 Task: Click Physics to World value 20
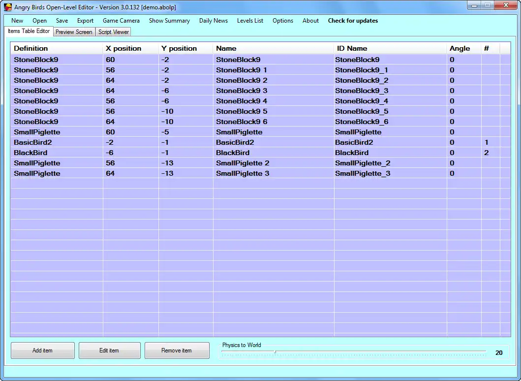coord(499,353)
